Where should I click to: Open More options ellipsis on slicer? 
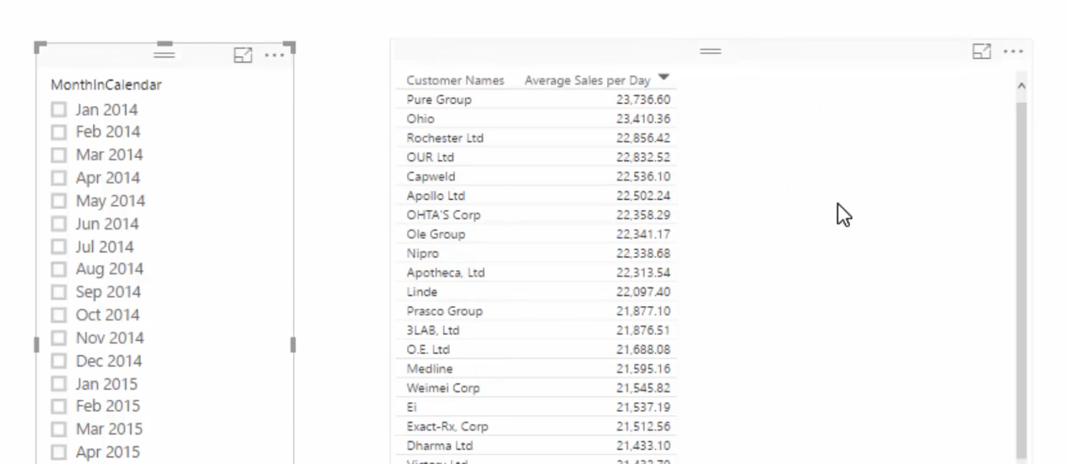pyautogui.click(x=274, y=55)
